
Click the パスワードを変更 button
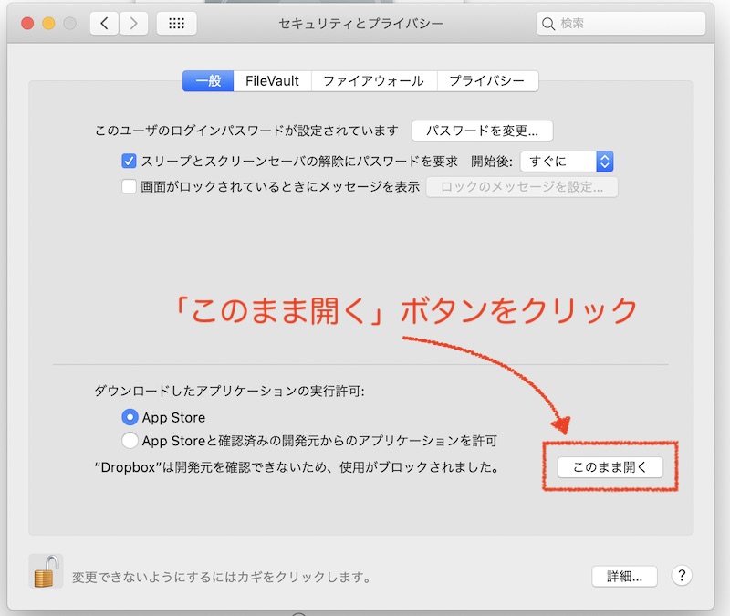coord(482,131)
